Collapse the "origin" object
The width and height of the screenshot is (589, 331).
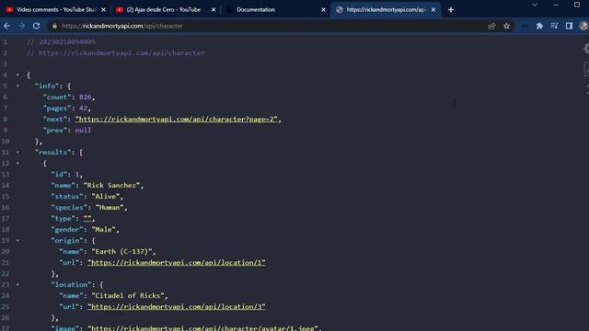tap(17, 241)
